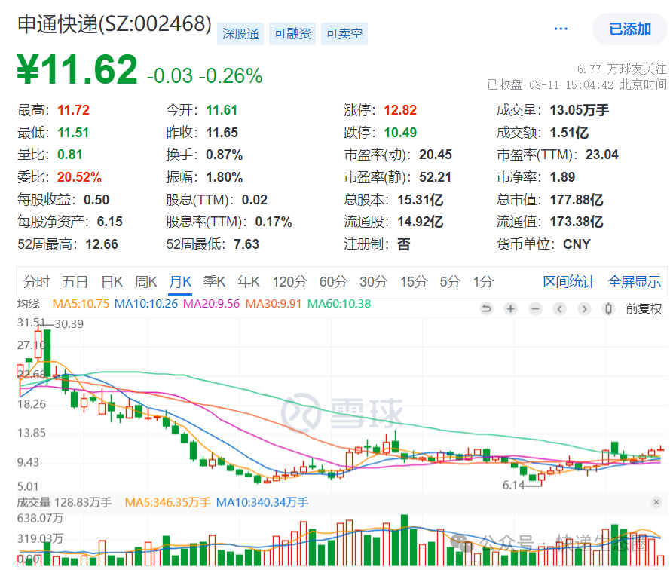Open the 前复权 adjustment dropdown

643,308
